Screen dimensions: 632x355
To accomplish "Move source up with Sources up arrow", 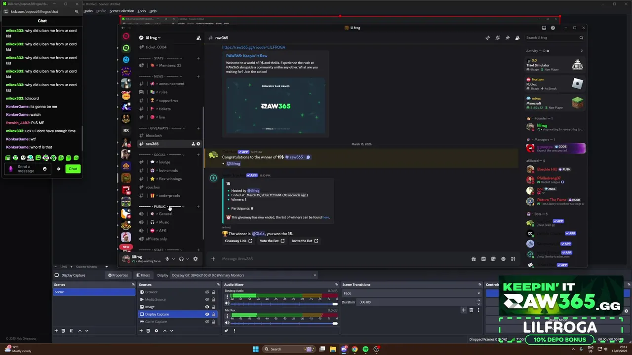I will coord(164,331).
